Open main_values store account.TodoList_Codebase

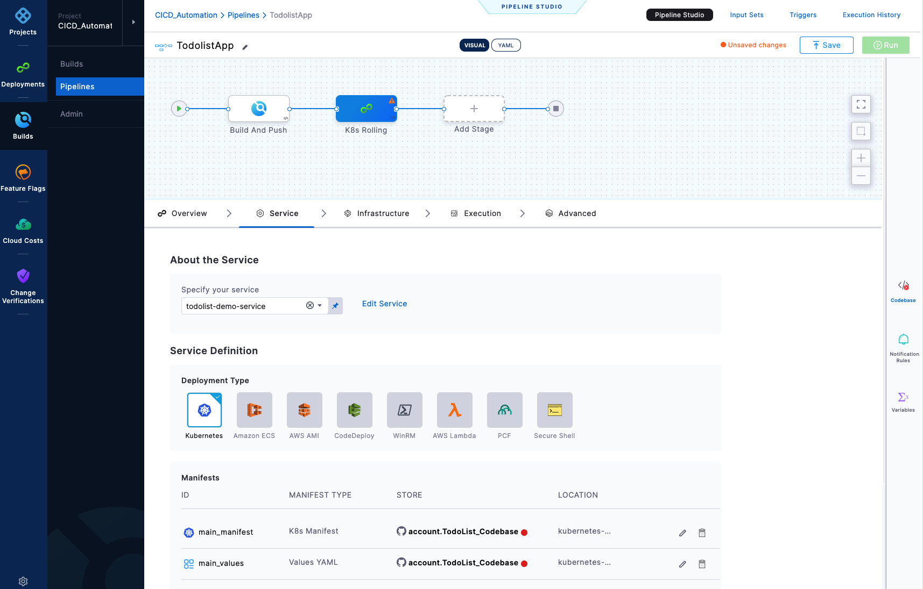(462, 563)
